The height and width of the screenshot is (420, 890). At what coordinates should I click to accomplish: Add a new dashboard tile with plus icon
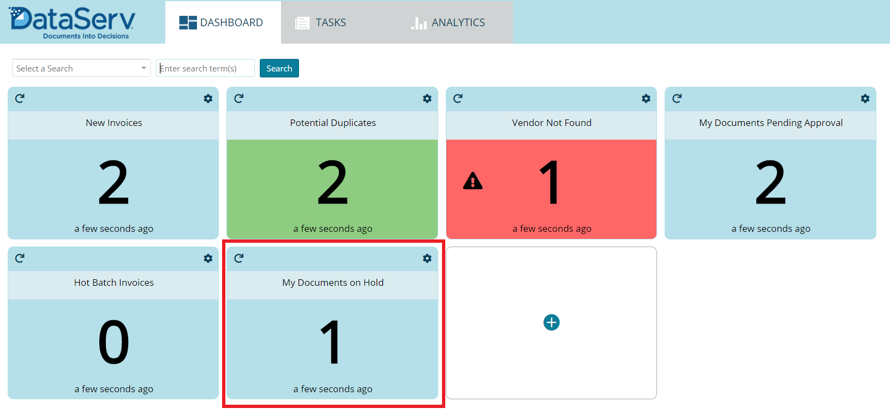tap(551, 322)
